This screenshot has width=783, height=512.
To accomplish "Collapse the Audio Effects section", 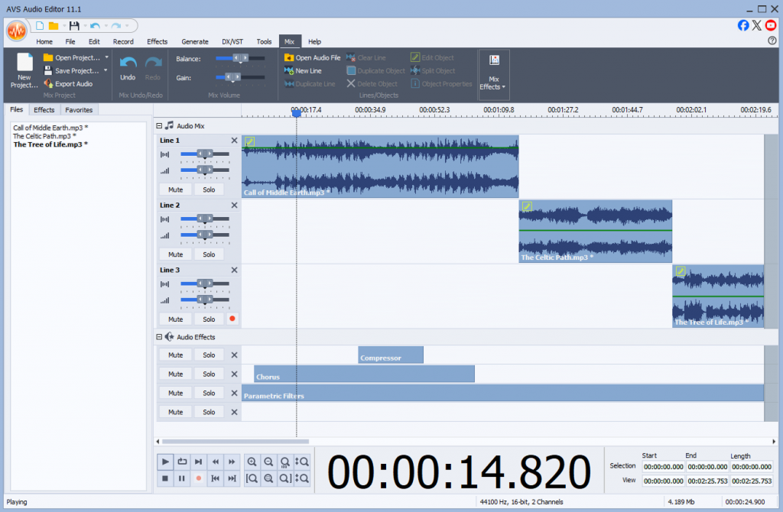I will [x=159, y=337].
